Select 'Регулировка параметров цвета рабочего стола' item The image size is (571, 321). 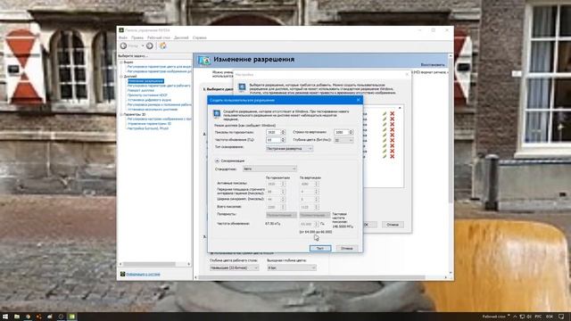159,86
